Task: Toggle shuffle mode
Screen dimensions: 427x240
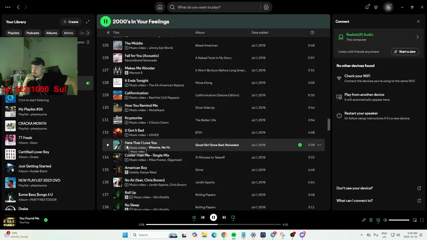Action: click(194, 217)
